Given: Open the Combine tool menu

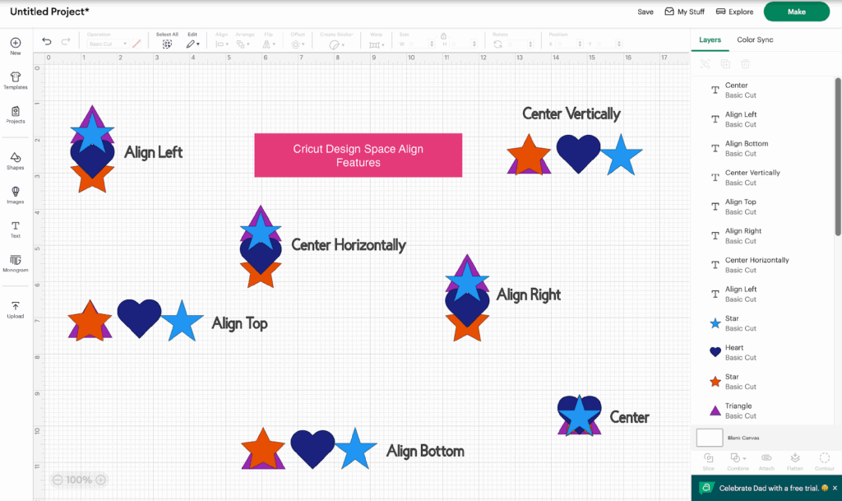Looking at the screenshot, I should pyautogui.click(x=738, y=462).
